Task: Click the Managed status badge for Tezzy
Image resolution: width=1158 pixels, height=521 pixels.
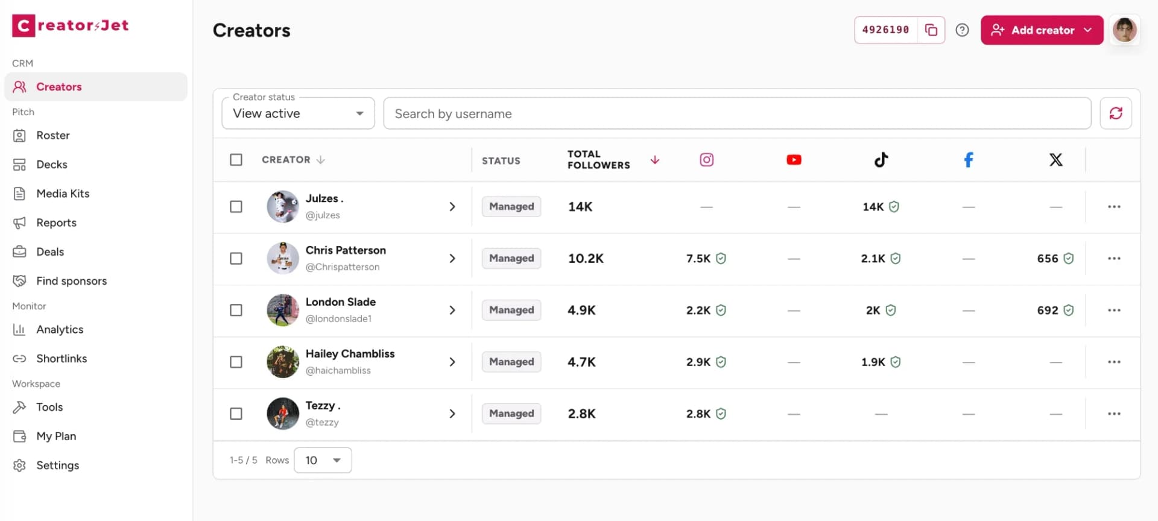Action: click(511, 414)
